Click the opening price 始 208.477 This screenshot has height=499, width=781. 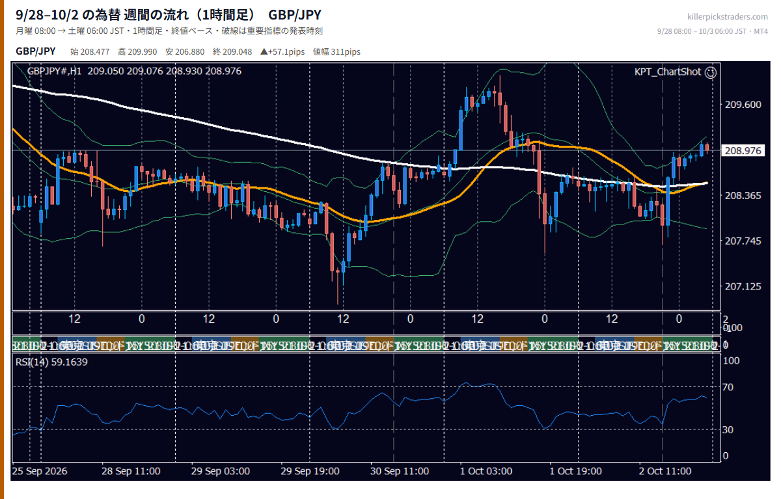click(90, 52)
